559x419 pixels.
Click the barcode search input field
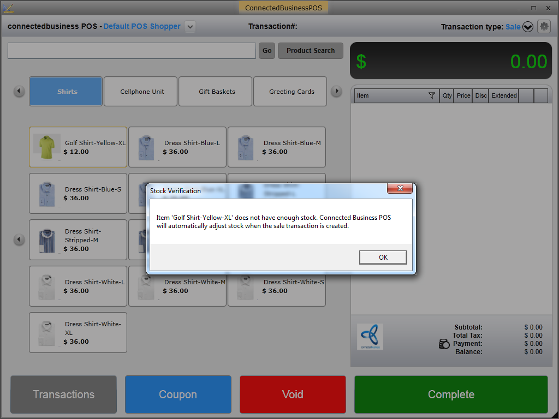[x=132, y=51]
